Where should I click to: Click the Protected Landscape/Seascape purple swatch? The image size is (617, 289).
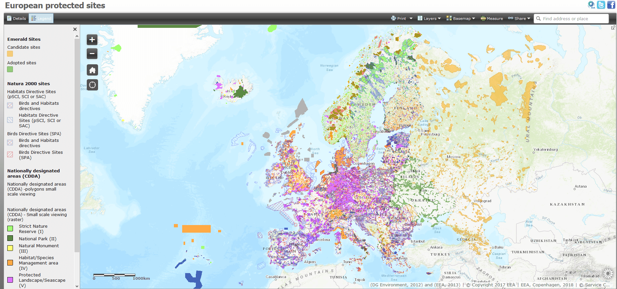(x=10, y=280)
